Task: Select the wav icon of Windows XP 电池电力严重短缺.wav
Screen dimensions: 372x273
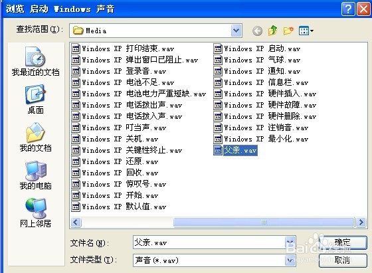Action: (76, 94)
